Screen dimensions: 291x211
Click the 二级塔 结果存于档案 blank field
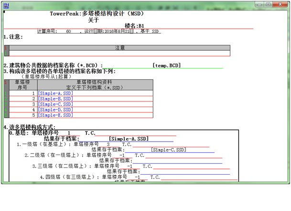(x=177, y=161)
